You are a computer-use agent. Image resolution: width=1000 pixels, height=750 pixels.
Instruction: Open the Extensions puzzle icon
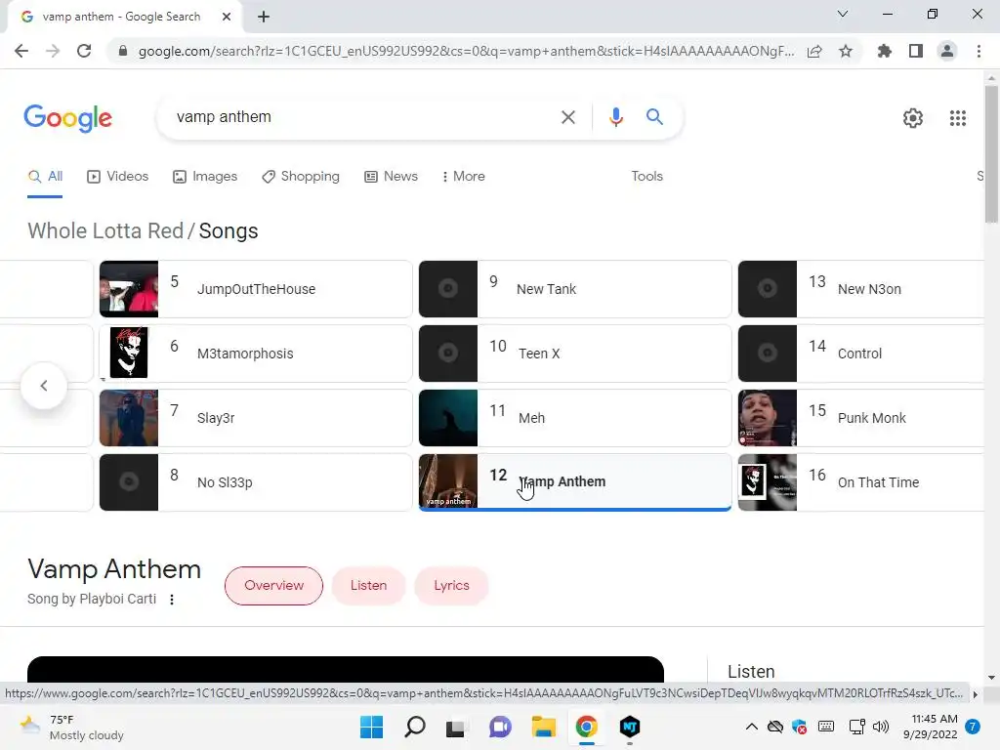[x=885, y=51]
